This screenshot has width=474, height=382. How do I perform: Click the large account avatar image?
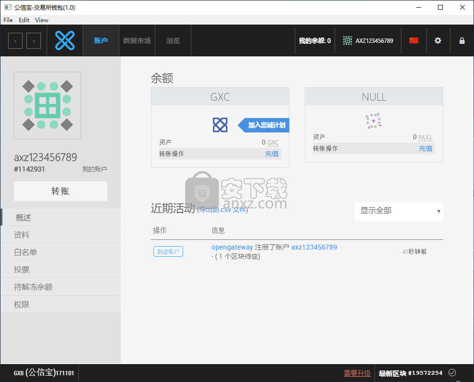(48, 105)
